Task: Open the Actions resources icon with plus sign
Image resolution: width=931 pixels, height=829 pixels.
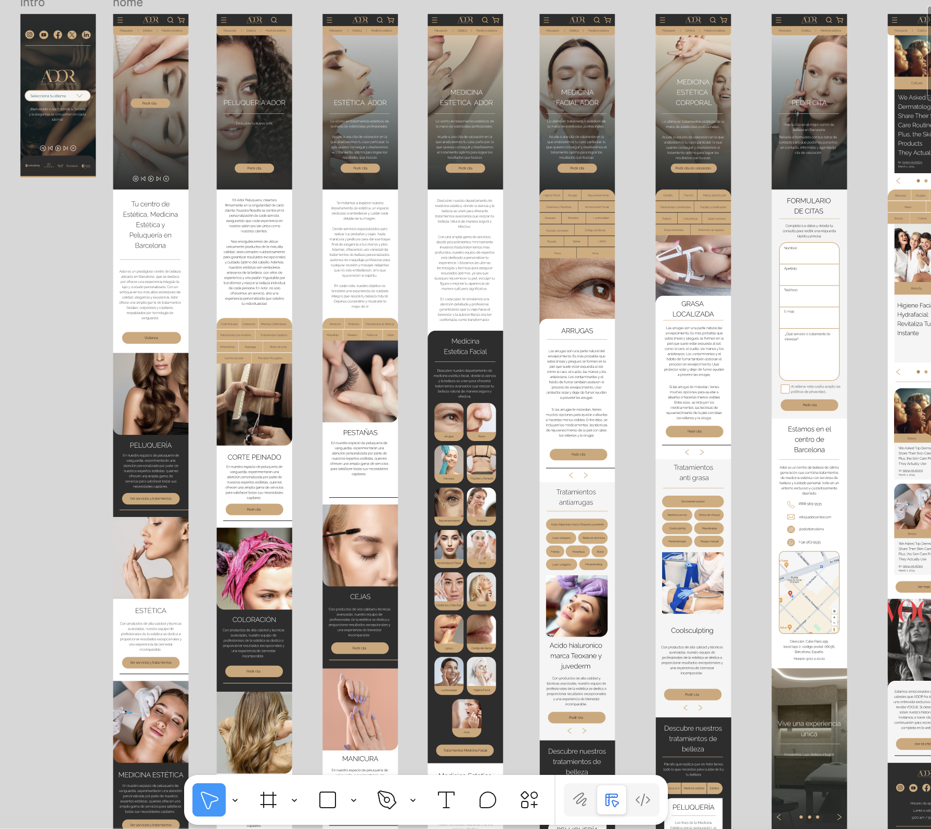Action: click(529, 800)
